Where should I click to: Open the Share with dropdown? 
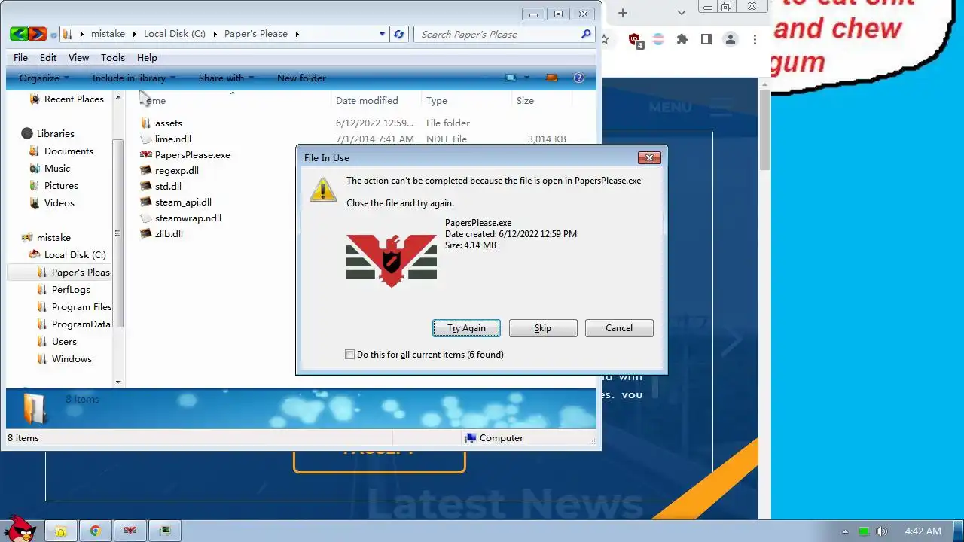(226, 78)
